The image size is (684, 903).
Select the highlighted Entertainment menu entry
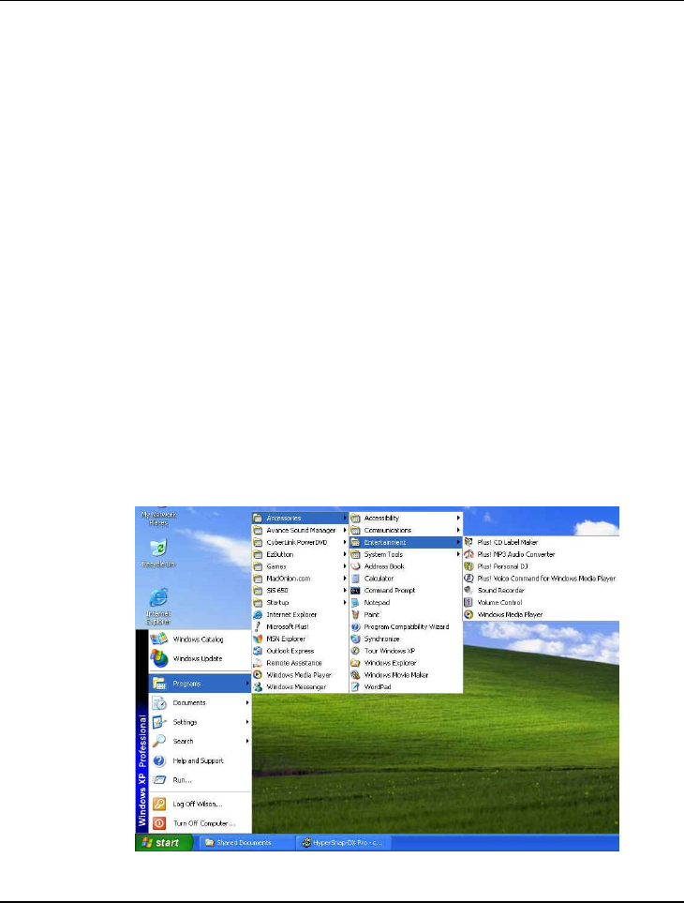(x=406, y=542)
